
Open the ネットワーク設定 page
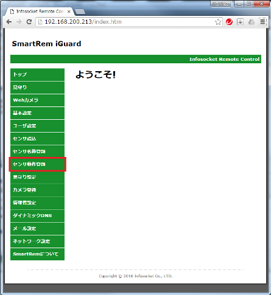pyautogui.click(x=37, y=241)
